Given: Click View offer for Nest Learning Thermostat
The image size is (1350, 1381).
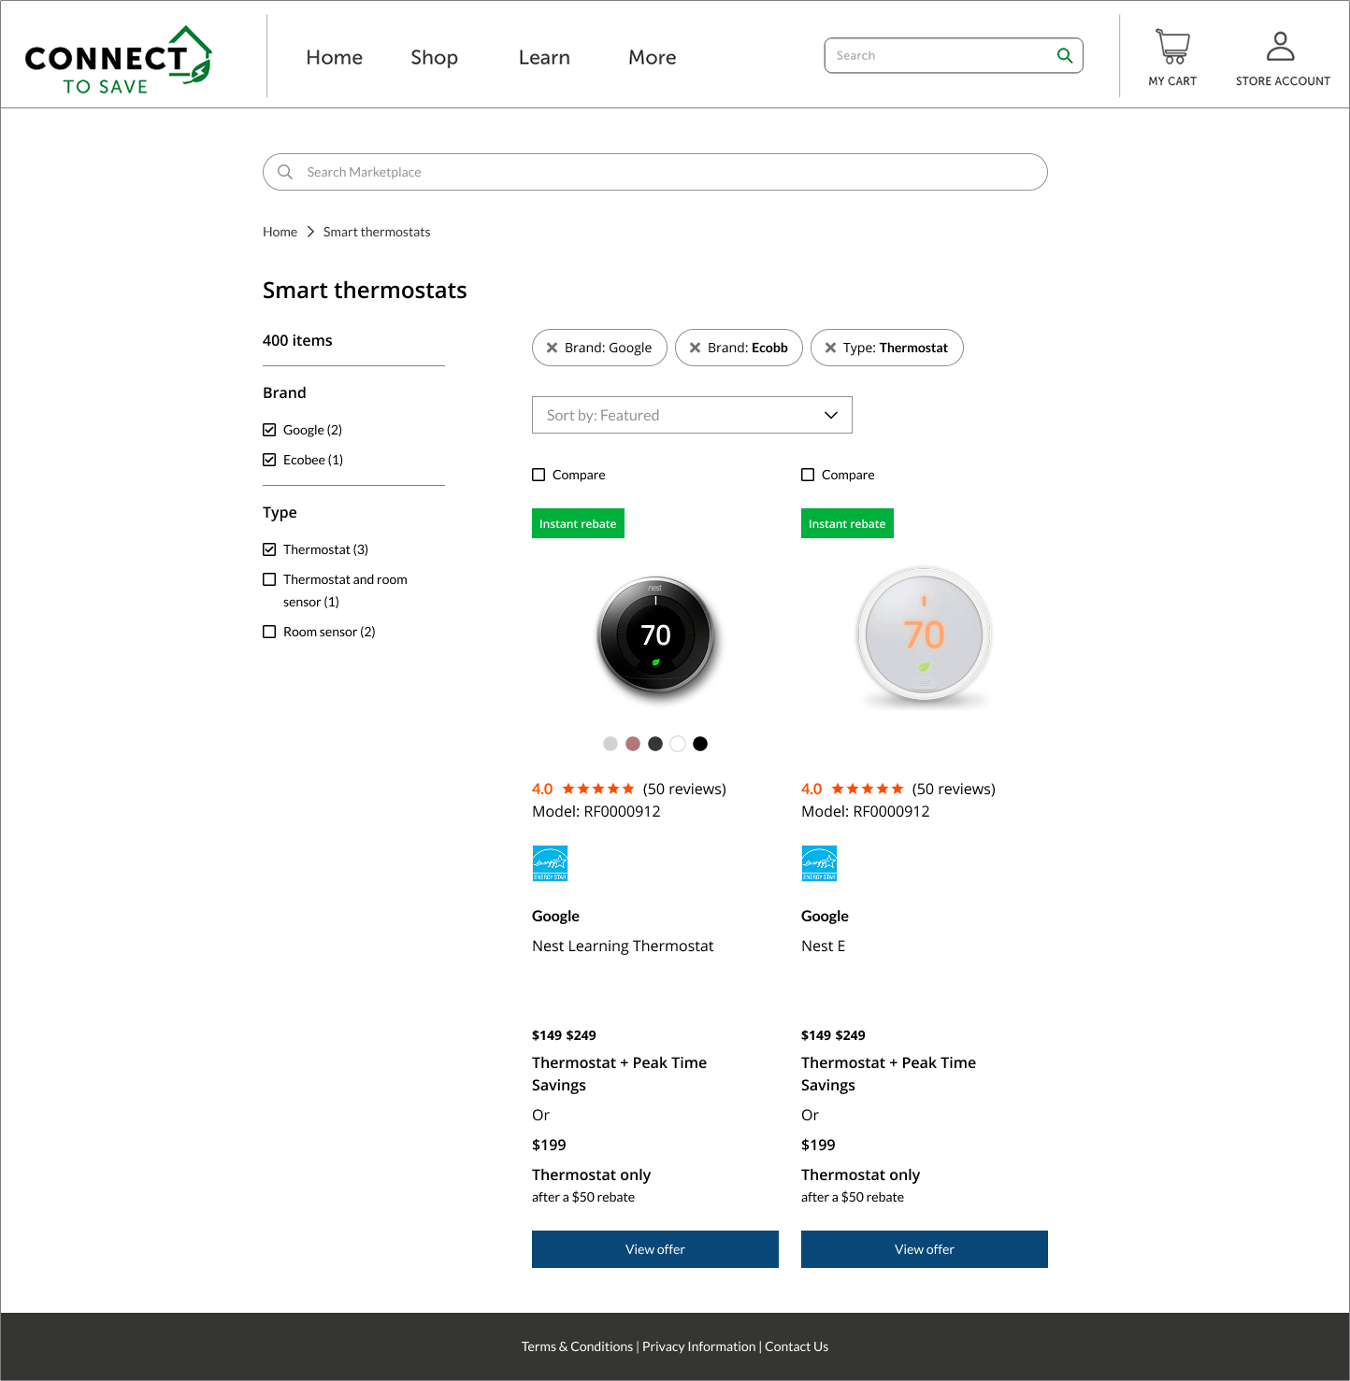Looking at the screenshot, I should 655,1249.
